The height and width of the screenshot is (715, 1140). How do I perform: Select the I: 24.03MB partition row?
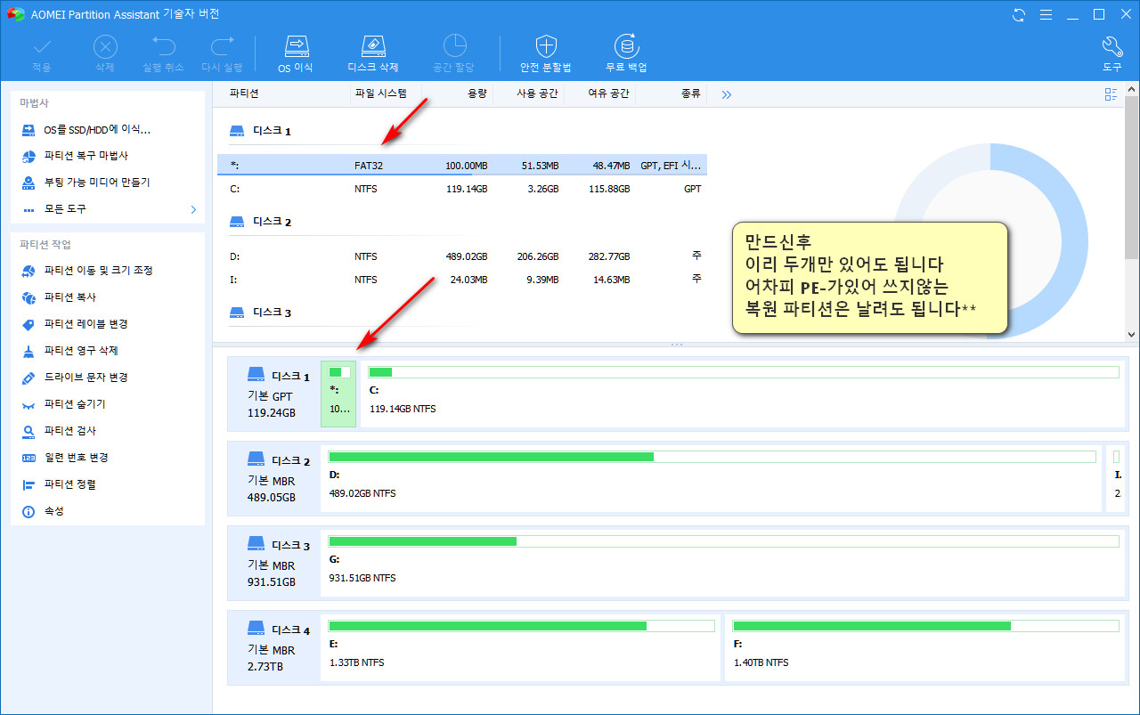462,280
